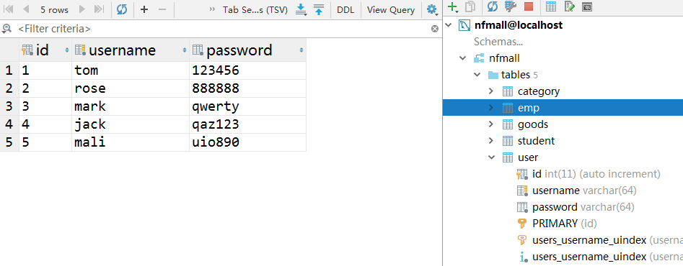Select the password cell 'uio890'
This screenshot has height=266, width=683.
[247, 142]
